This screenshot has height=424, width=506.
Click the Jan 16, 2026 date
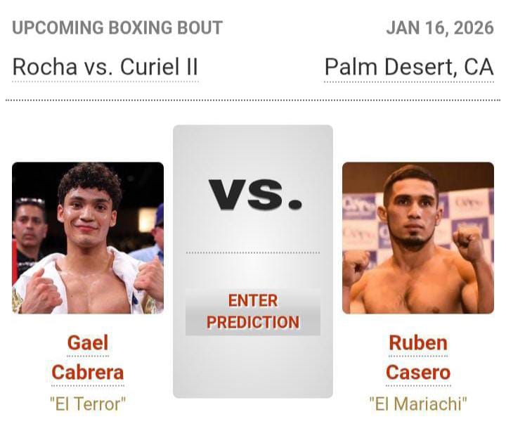(439, 28)
